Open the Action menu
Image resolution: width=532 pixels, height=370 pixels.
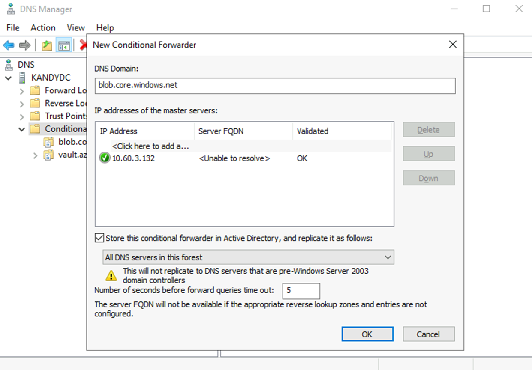[43, 28]
